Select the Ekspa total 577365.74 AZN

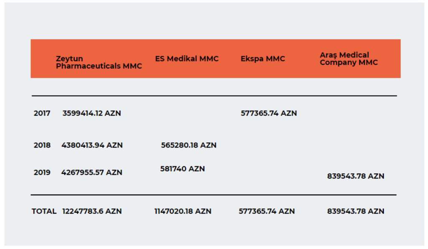coord(267,211)
